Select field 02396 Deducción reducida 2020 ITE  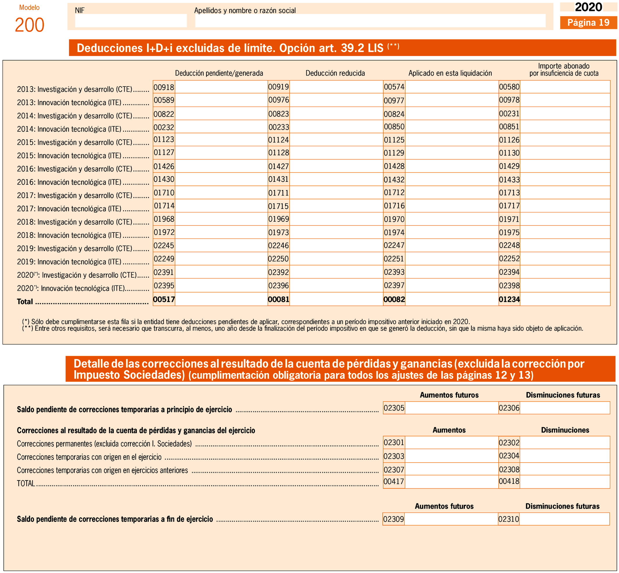tap(336, 285)
